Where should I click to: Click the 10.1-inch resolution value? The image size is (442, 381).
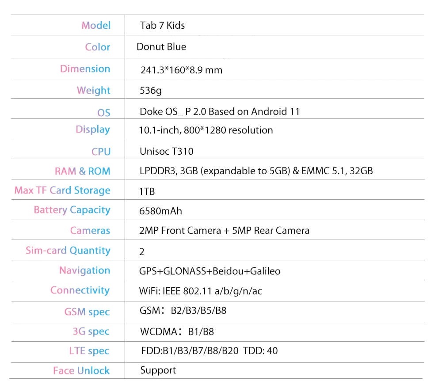point(206,130)
